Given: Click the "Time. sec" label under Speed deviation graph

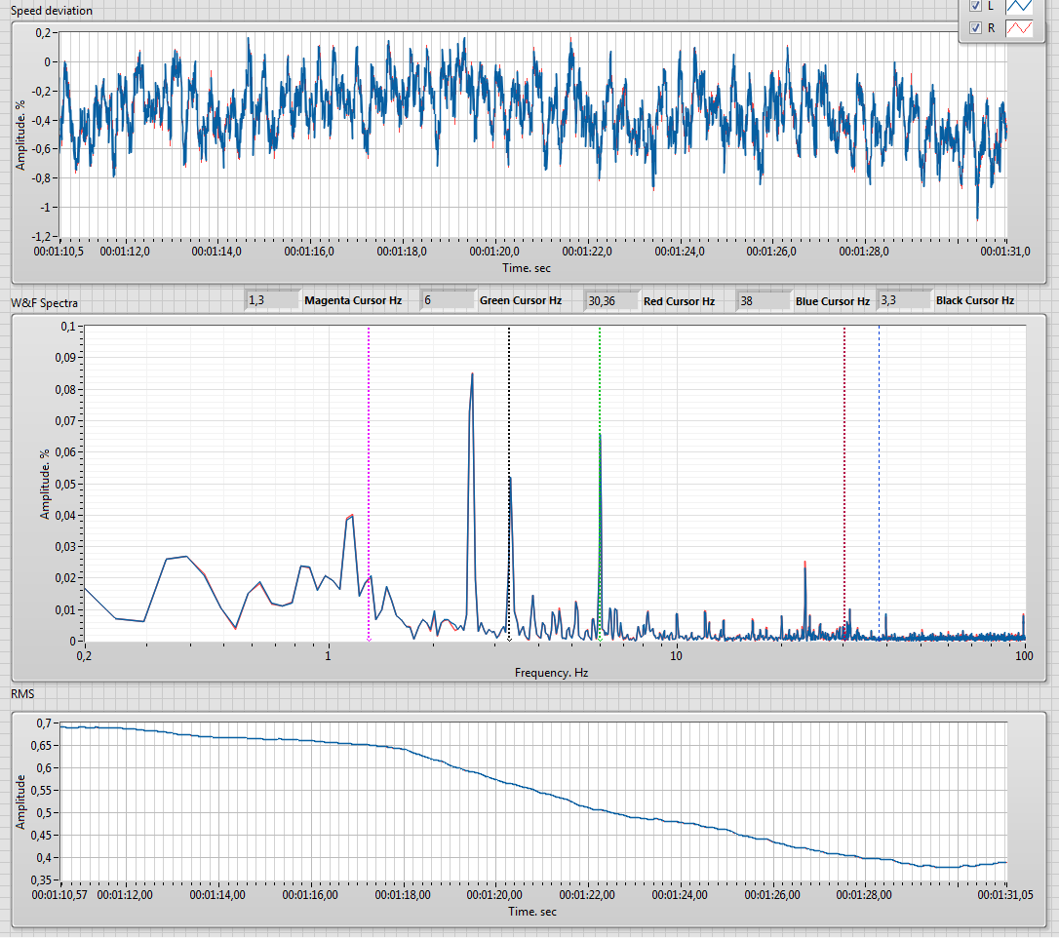Looking at the screenshot, I should [527, 268].
